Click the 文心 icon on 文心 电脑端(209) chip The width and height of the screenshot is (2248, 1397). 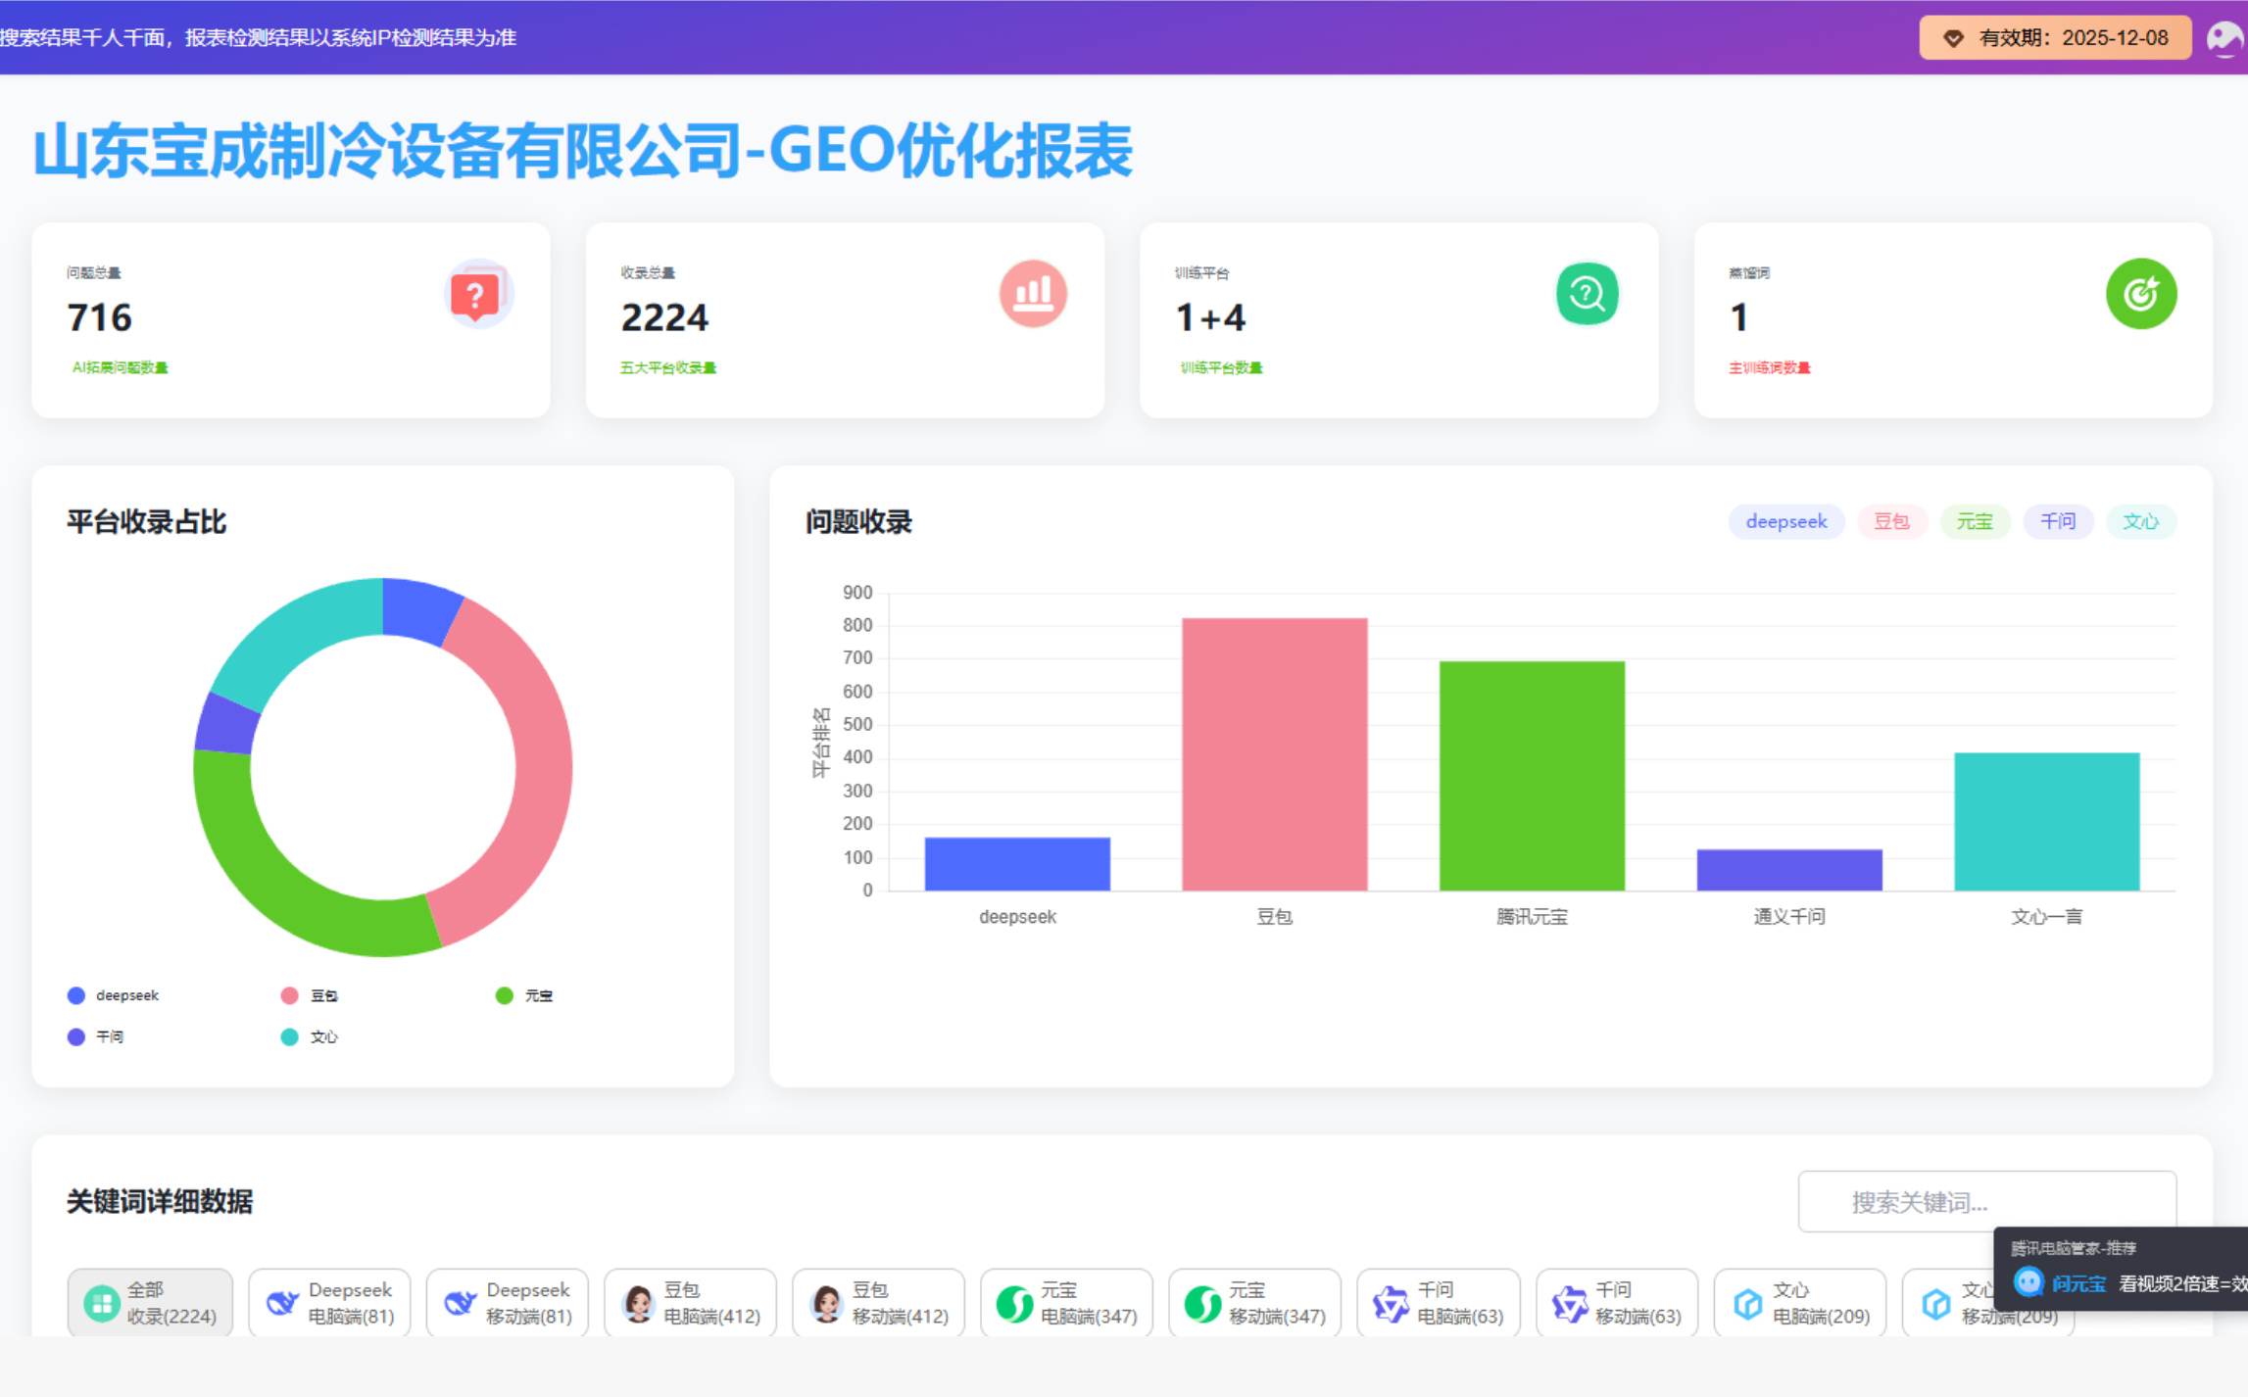pos(1750,1302)
